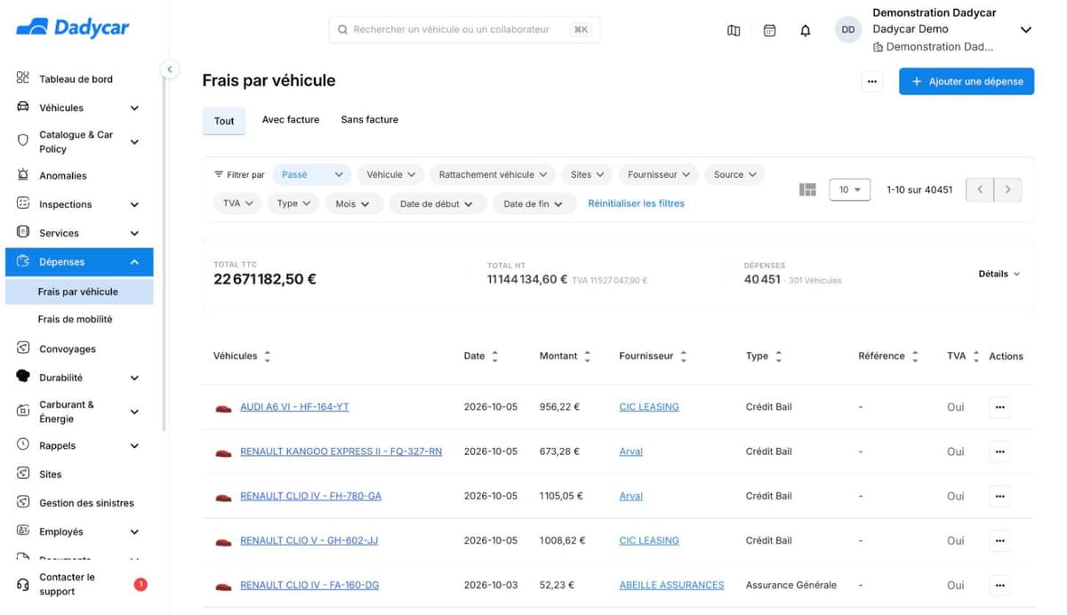This screenshot has width=1067, height=615.
Task: Click Réinitialiser les filtres link
Action: pyautogui.click(x=637, y=204)
